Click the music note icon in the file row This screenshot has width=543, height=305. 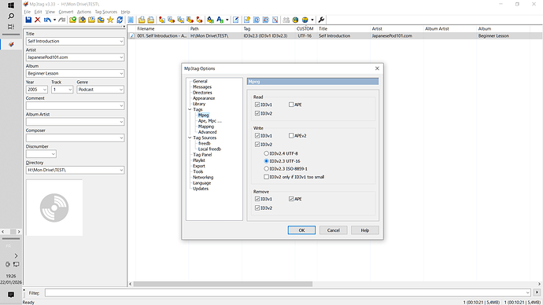(132, 35)
